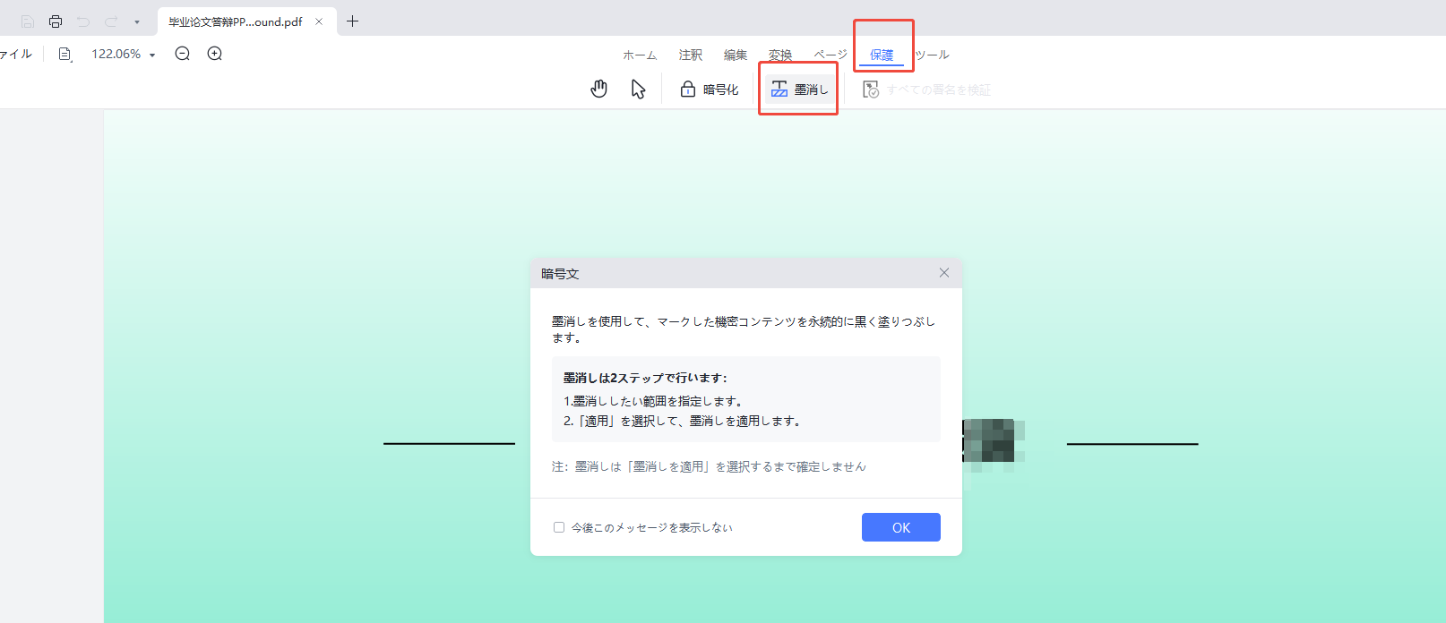Select the hand pan tool
Screen dimensions: 1446x623
coord(599,89)
